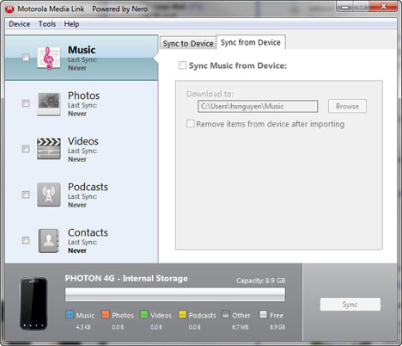Minimize the Motorola Media Link window
Image resolution: width=402 pixels, height=346 pixels.
click(345, 6)
